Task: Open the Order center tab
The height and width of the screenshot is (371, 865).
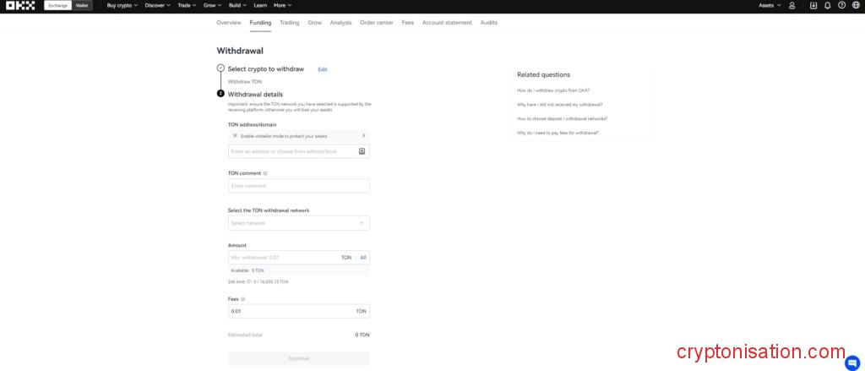Action: point(376,23)
